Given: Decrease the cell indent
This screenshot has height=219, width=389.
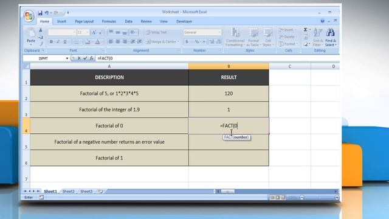Looking at the screenshot, I should tap(133, 42).
